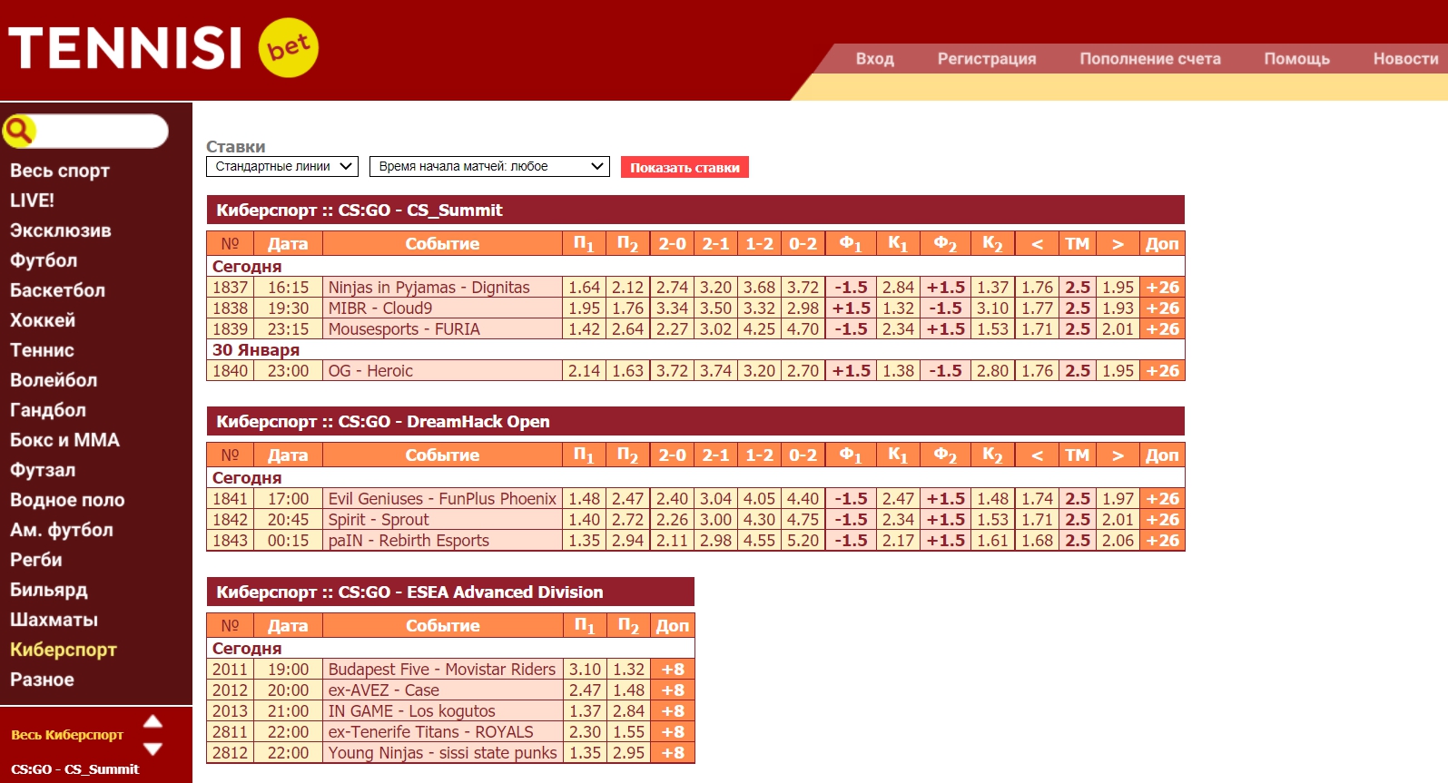Click the magnifier search icon
1448x783 pixels.
pos(18,131)
